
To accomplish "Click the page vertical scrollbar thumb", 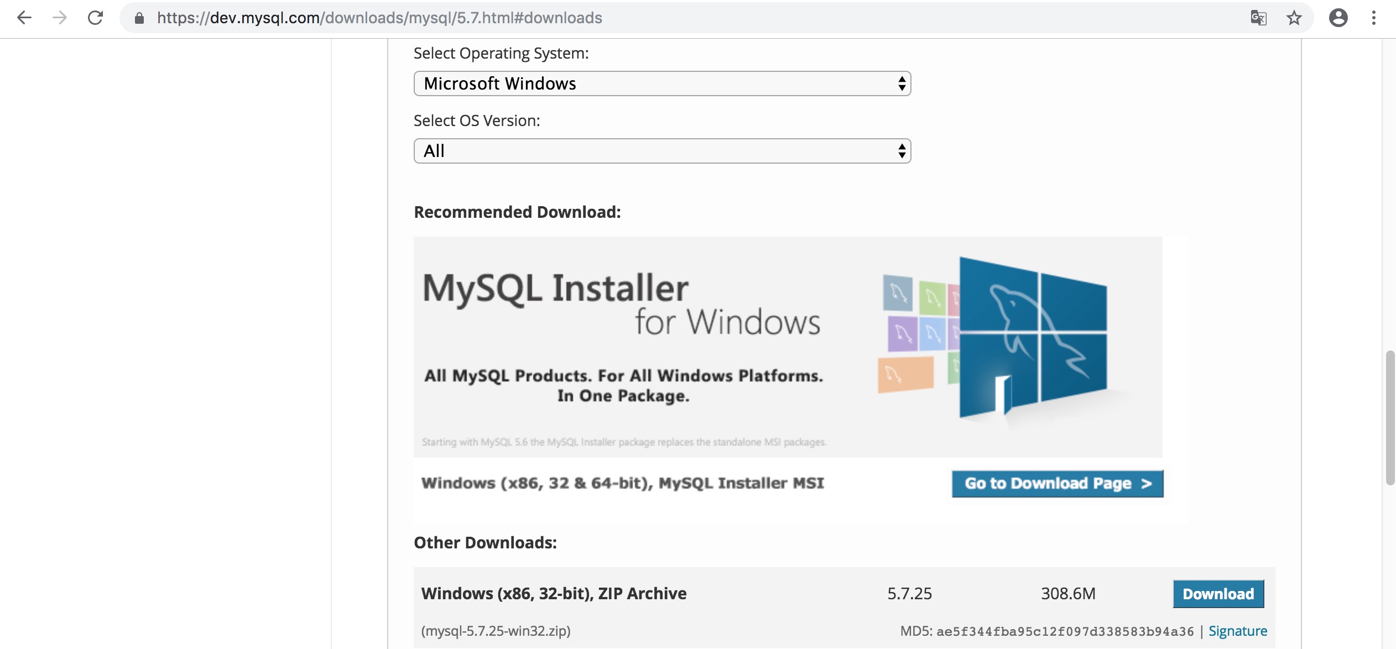I will point(1389,418).
